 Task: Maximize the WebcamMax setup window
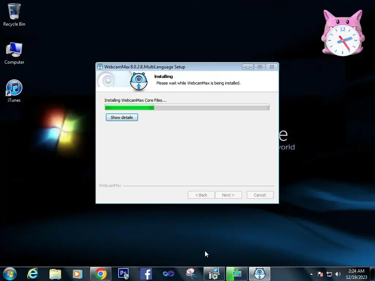pos(260,67)
